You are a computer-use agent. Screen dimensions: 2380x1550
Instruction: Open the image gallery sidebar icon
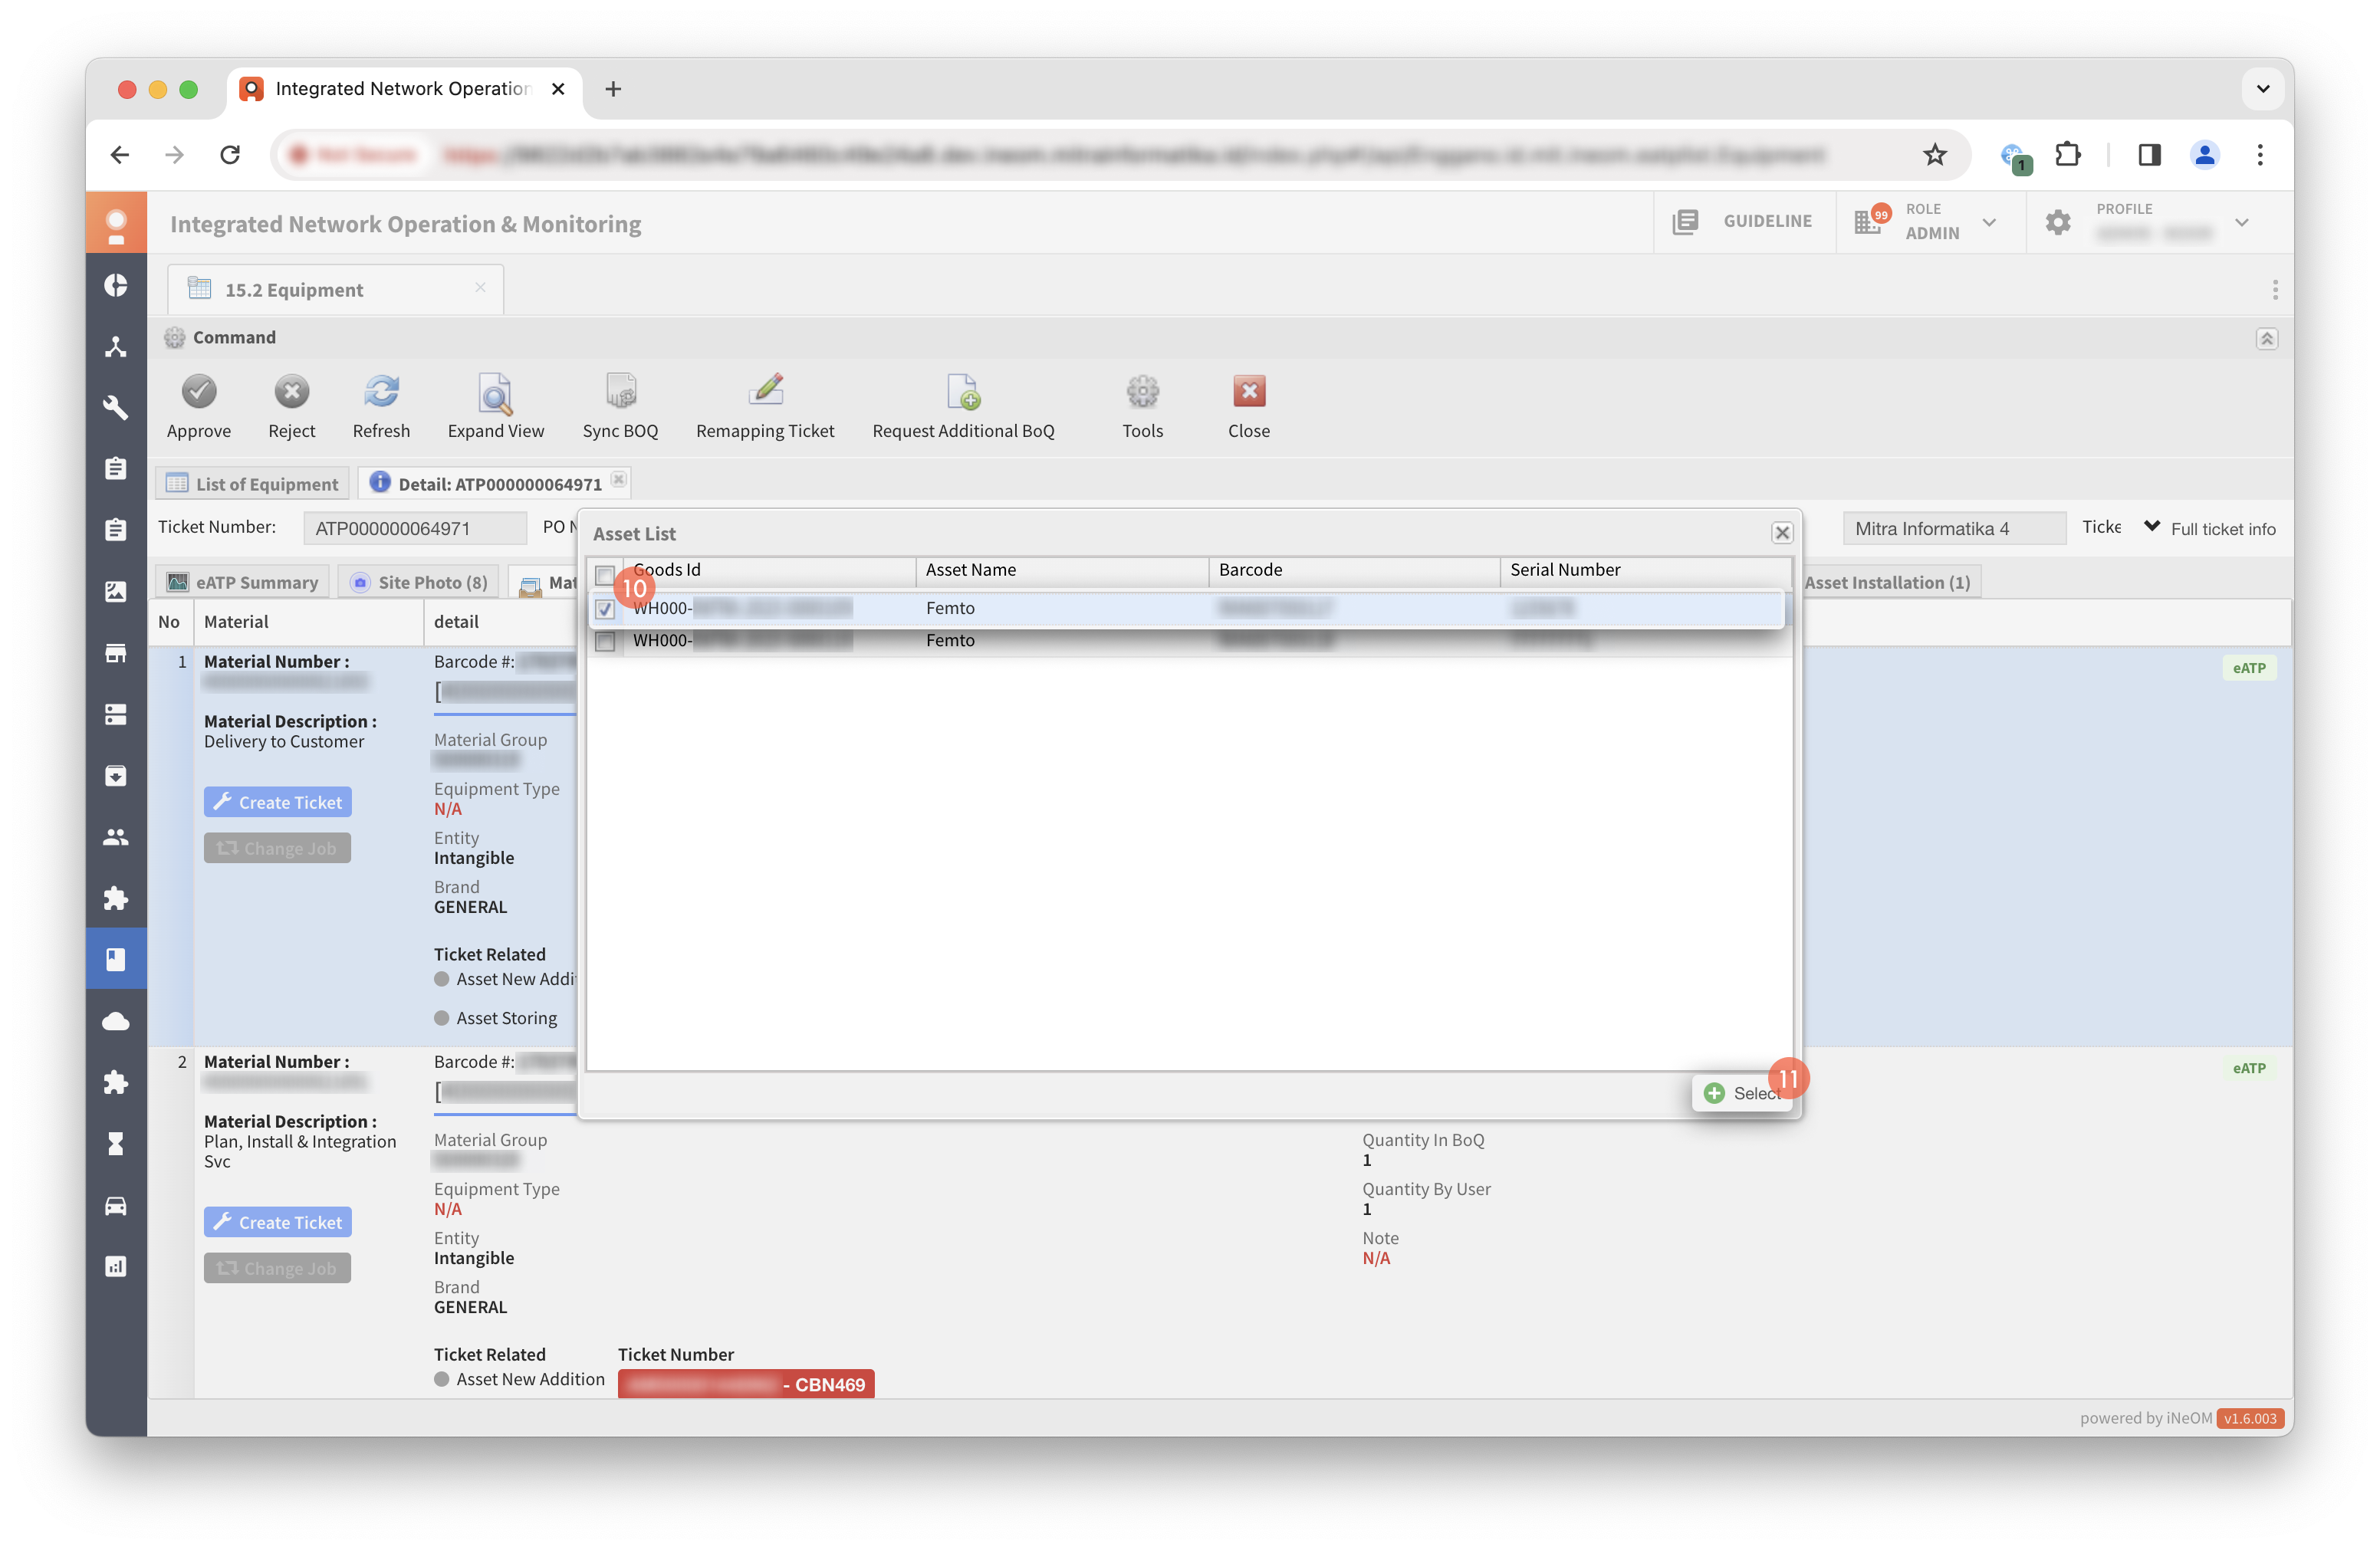[x=116, y=591]
